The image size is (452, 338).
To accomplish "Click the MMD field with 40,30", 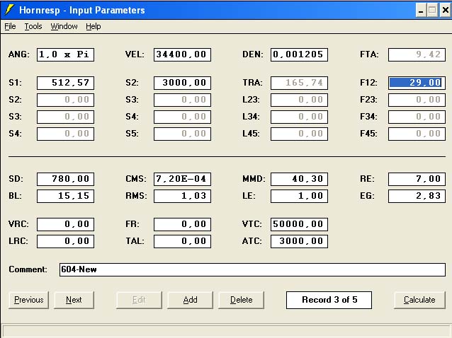I will pyautogui.click(x=299, y=179).
